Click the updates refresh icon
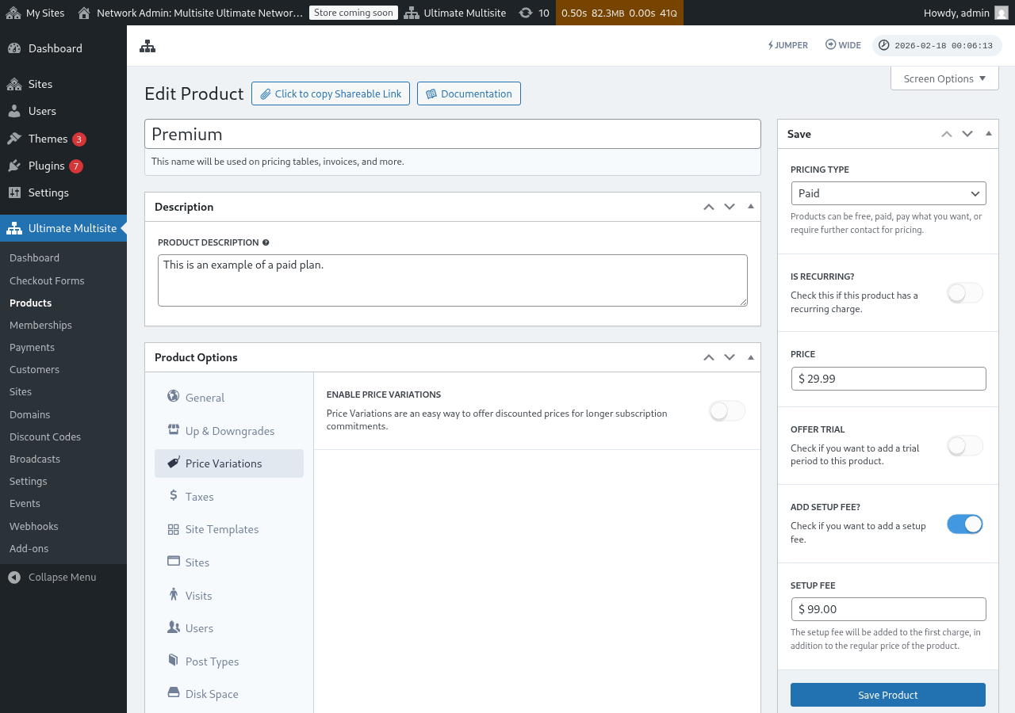This screenshot has height=713, width=1015. coord(525,13)
